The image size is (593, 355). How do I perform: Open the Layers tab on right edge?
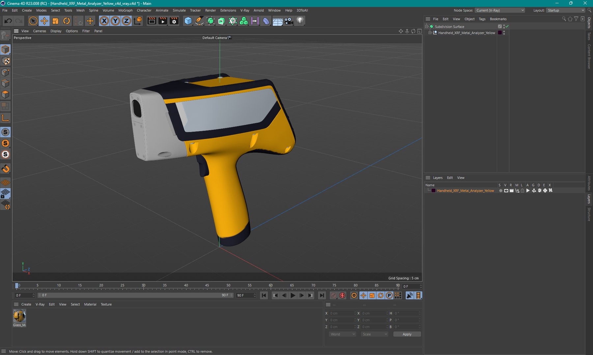[589, 199]
